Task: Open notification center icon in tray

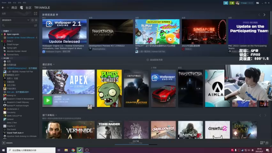Action: (x=268, y=150)
